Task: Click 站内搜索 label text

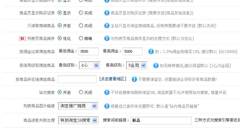Action: (x=47, y=93)
